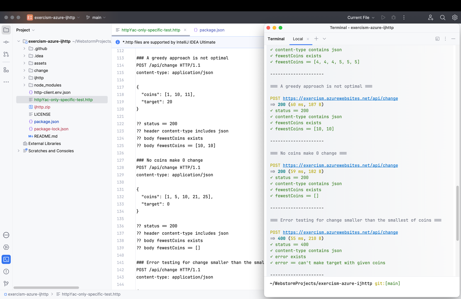Open Search Everywhere magnifier
Viewport: 461px width, 299px height.
pos(443,18)
